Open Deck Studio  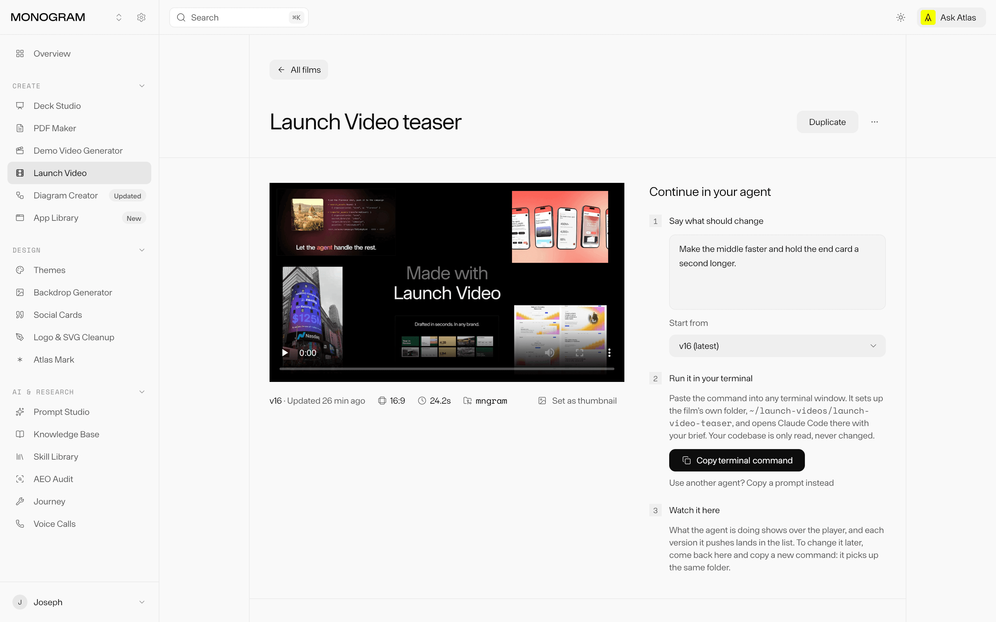point(79,106)
